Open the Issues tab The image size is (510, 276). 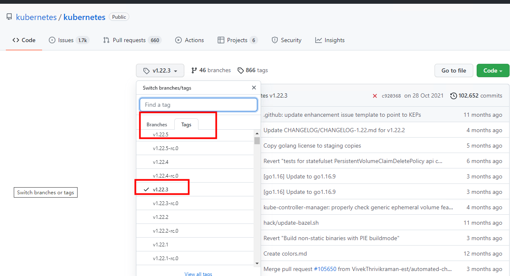(69, 40)
